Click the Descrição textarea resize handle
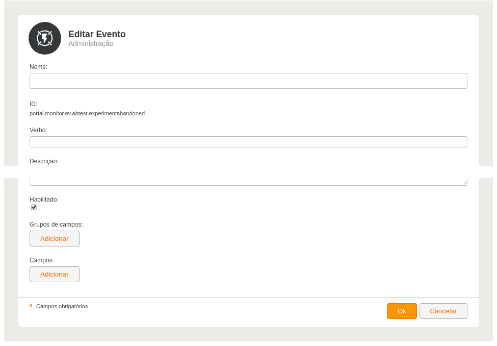 (x=464, y=183)
